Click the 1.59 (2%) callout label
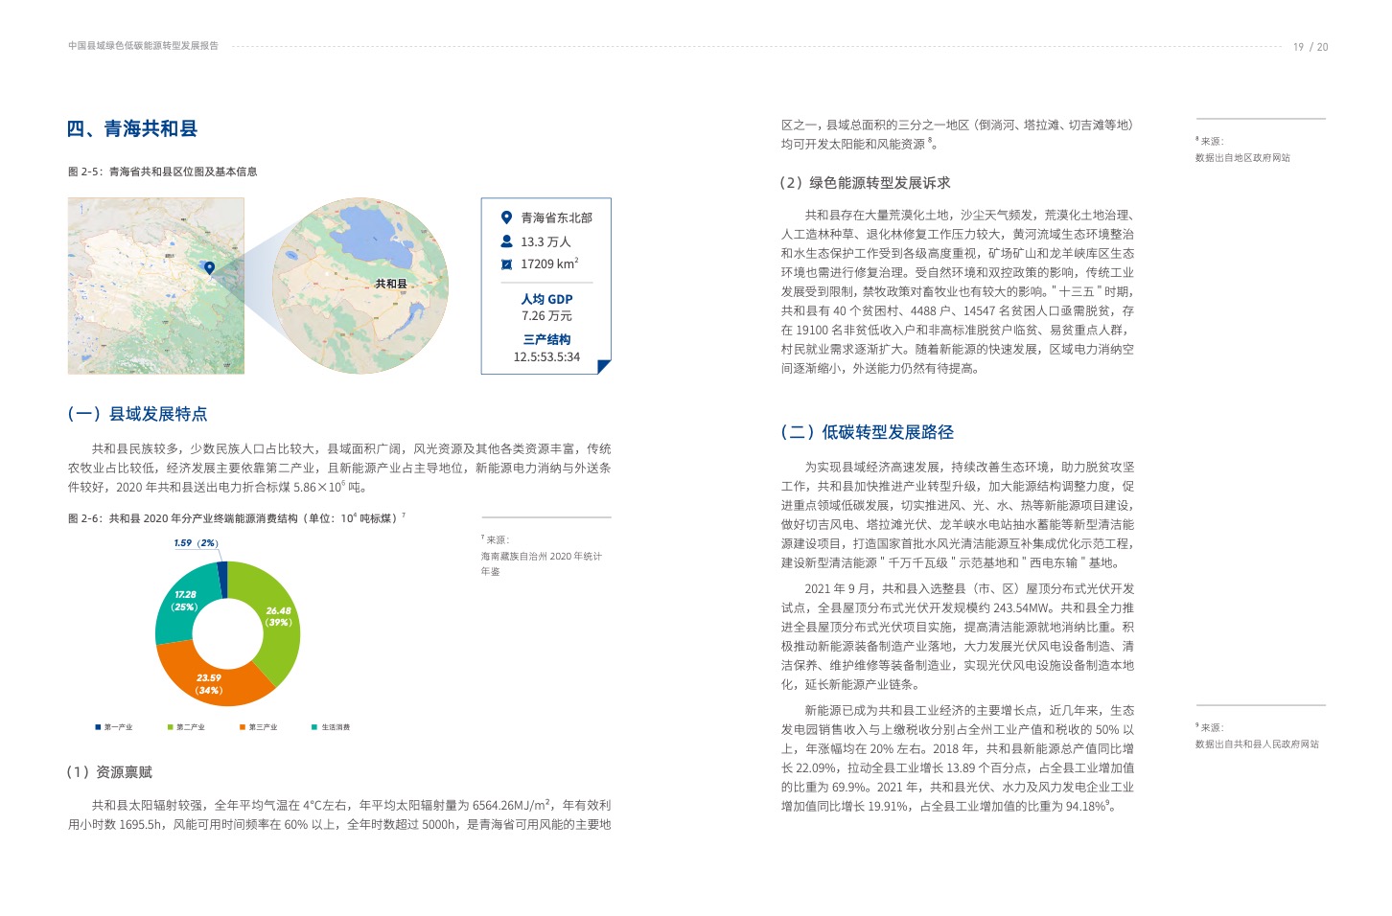Screen dimensions: 1392x916 click(196, 543)
